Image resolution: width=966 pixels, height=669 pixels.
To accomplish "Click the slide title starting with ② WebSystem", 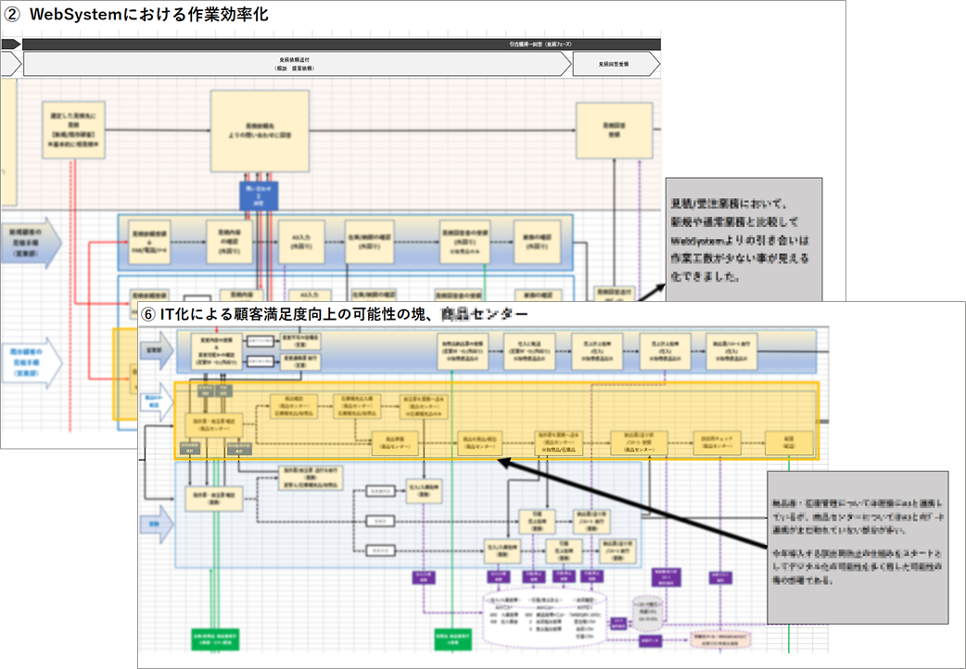I will click(x=139, y=15).
